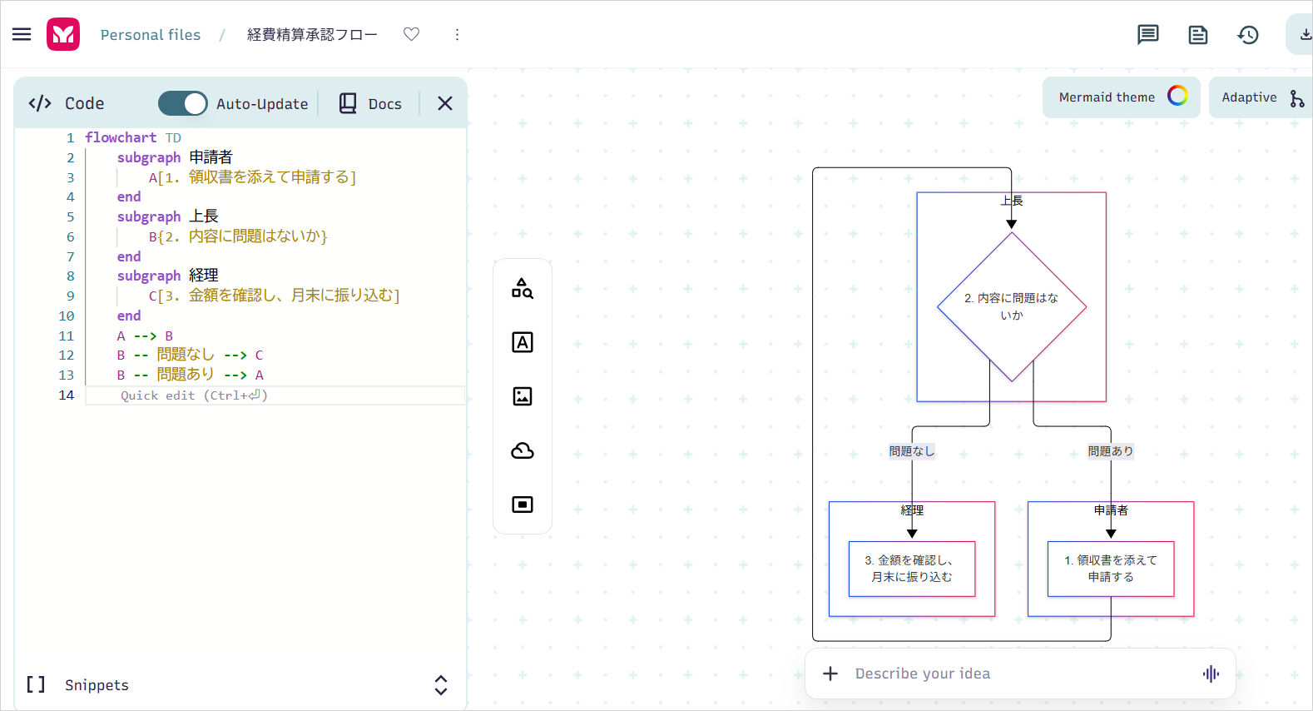Screen dimensions: 1313x711
Task: Click the 問題あり edge label
Action: point(1111,451)
